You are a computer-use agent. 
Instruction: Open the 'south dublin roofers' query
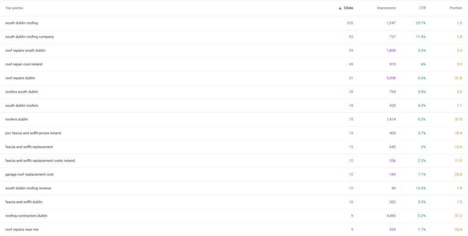point(21,105)
